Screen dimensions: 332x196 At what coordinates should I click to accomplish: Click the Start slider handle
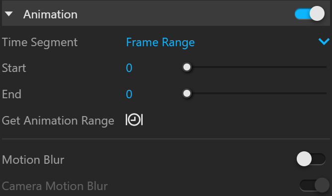tap(187, 67)
